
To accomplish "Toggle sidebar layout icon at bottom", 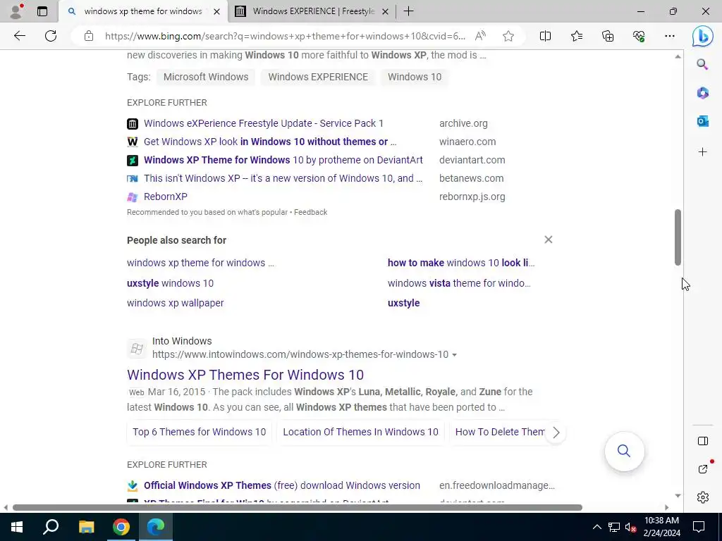I will point(703,441).
